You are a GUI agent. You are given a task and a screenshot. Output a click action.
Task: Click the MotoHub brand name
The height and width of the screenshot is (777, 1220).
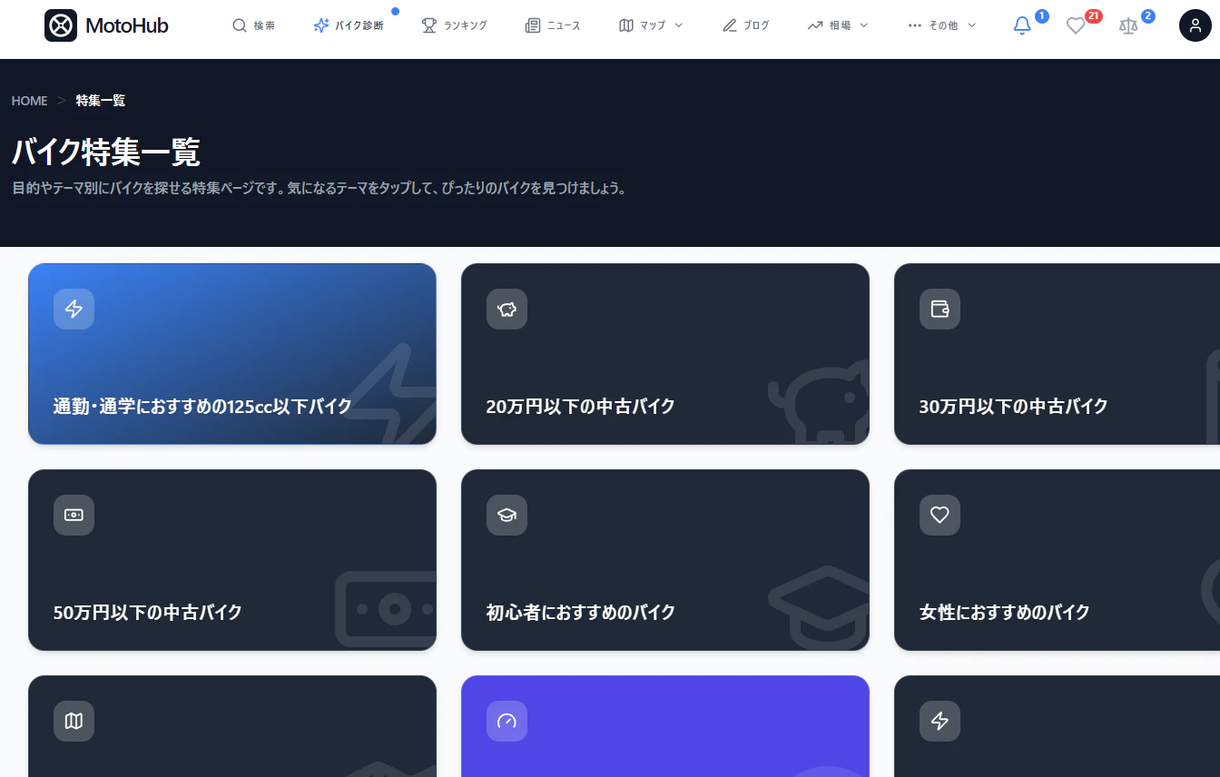coord(127,25)
